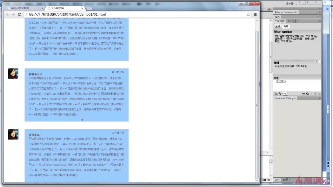The image size is (333, 187).
Task: Click the 添加属性 link
Action: coord(281,81)
